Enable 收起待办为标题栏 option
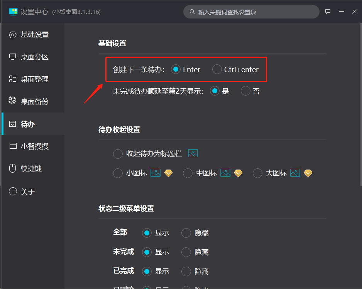 point(118,153)
